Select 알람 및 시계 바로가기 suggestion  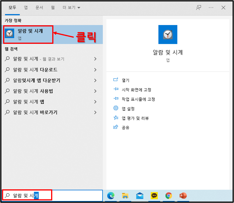tap(52, 112)
